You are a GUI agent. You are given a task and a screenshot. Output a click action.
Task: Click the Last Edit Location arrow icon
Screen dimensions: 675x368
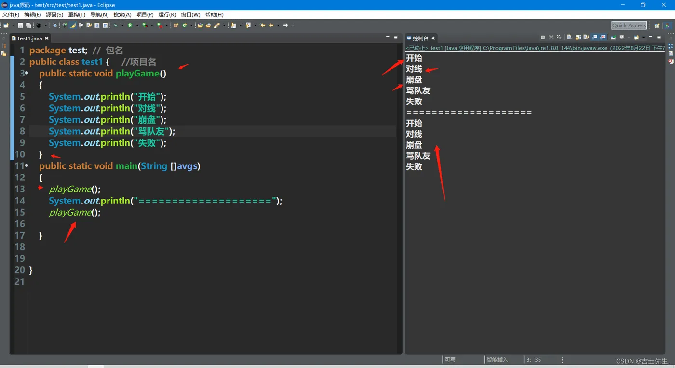[263, 25]
